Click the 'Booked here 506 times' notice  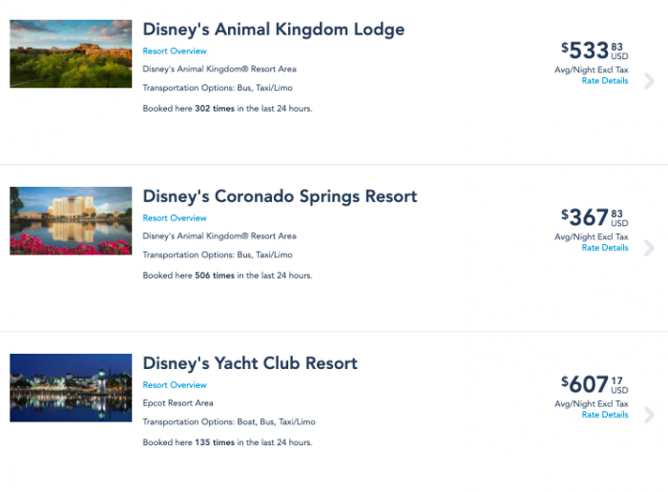pyautogui.click(x=227, y=276)
